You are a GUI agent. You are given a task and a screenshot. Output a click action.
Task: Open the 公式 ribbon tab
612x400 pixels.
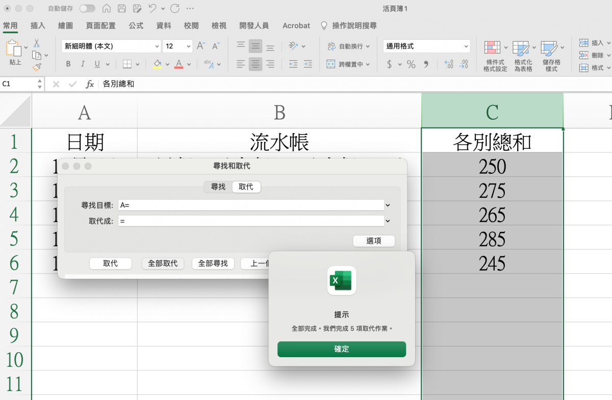[136, 25]
